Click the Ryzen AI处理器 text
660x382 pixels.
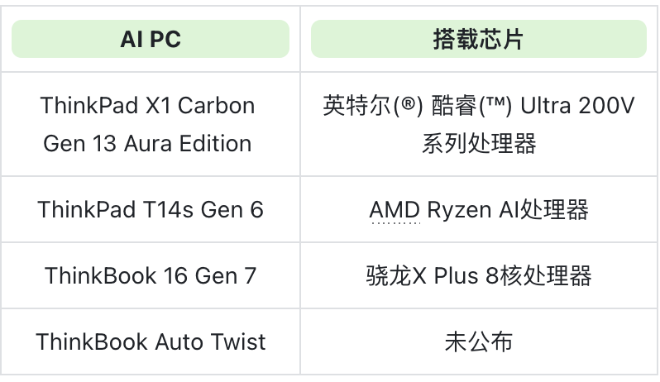click(508, 209)
